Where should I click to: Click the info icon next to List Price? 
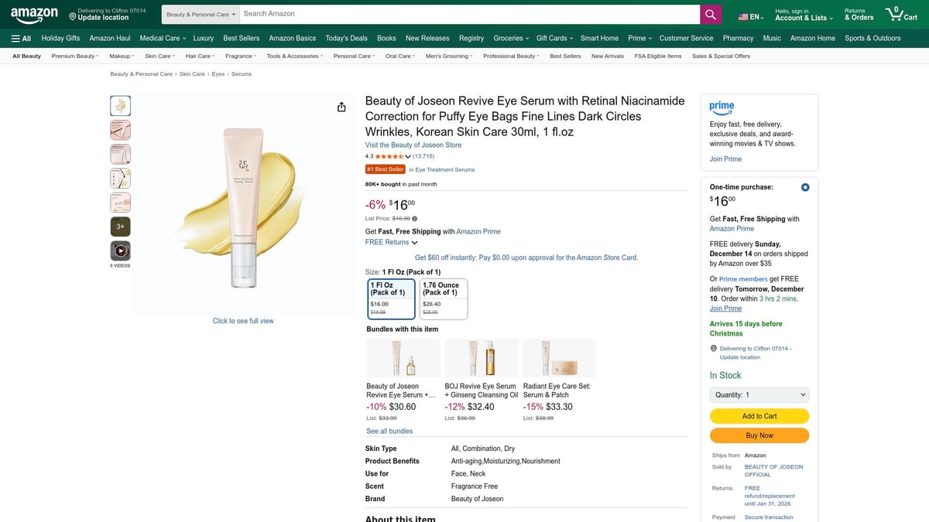[x=416, y=218]
